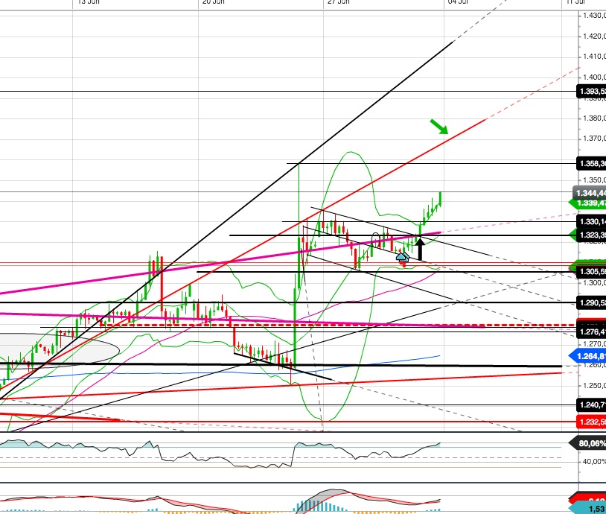Click the 1.420,0 axis price tick
The image size is (606, 514).
coord(594,37)
